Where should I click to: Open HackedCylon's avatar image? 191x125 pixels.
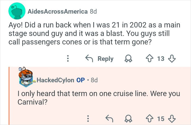27,79
